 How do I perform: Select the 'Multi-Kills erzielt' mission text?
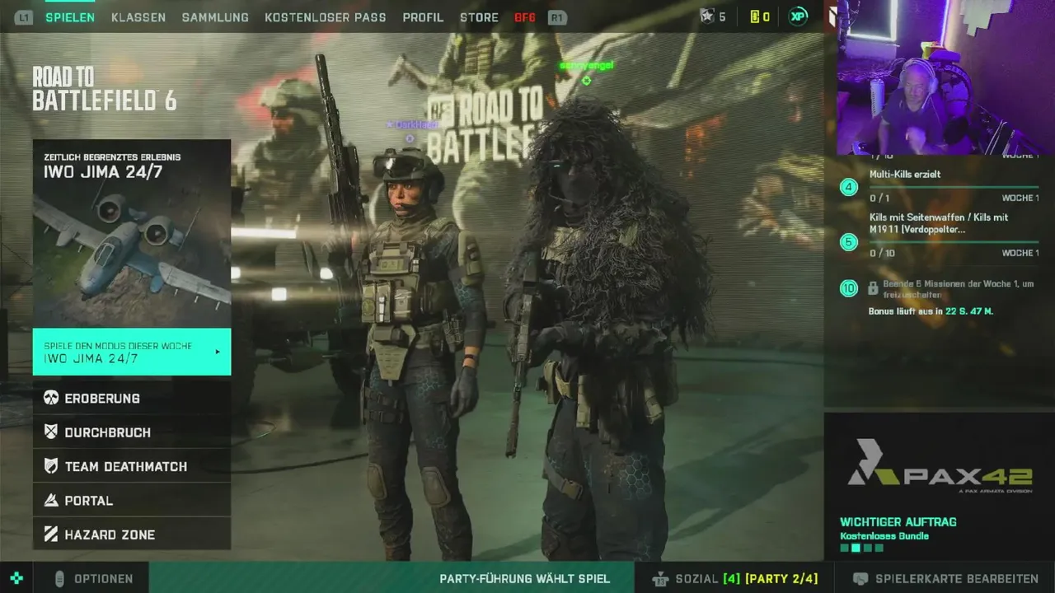905,175
